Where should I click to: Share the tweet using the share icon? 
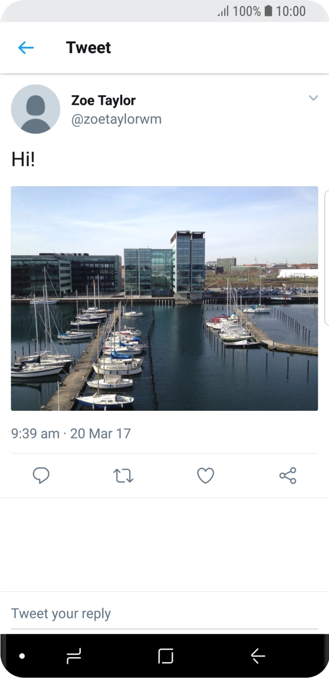coord(288,475)
